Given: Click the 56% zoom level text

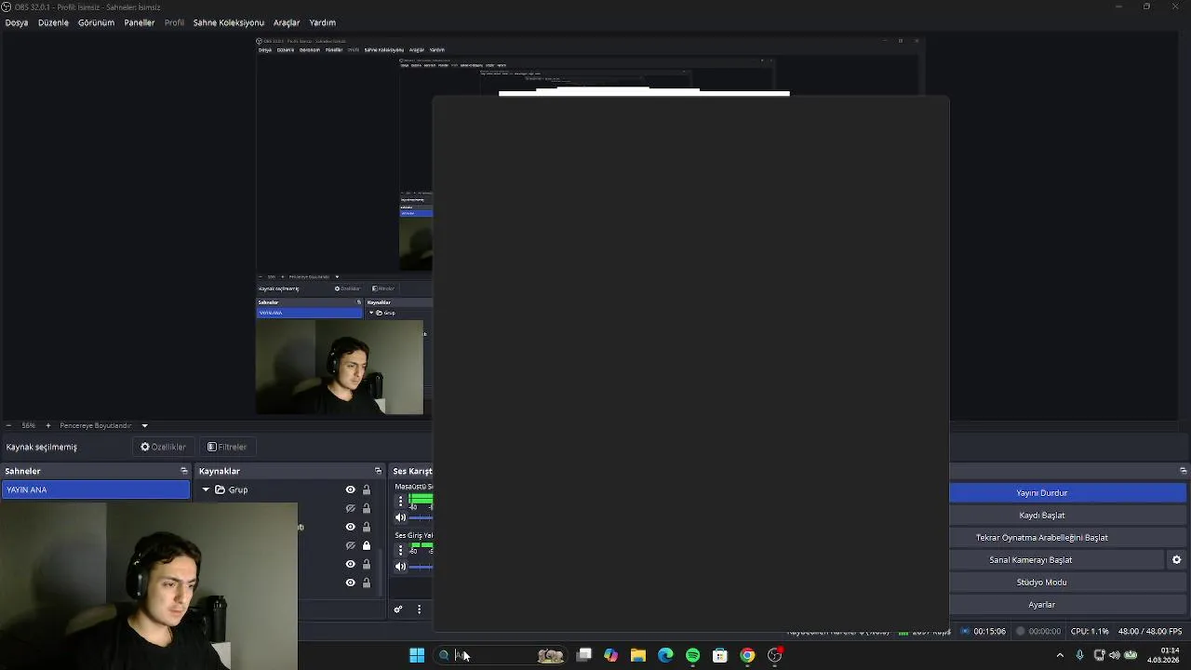Looking at the screenshot, I should pos(29,425).
